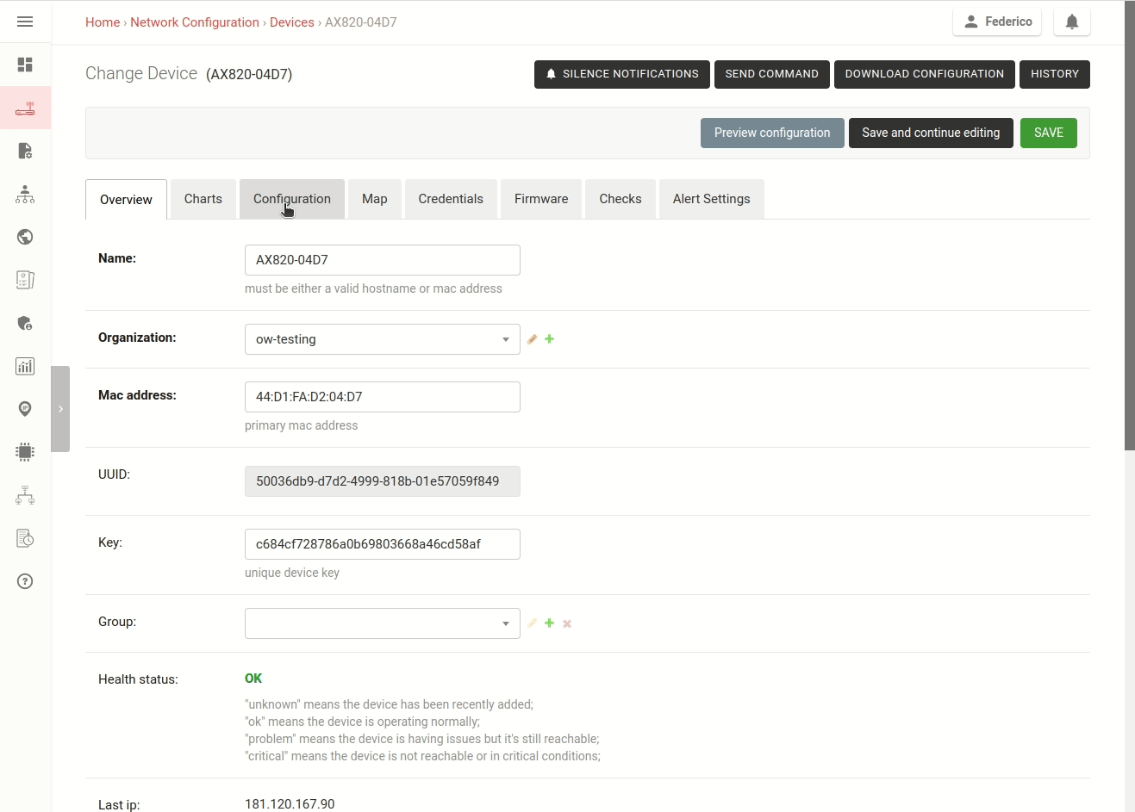
Task: Open the notifications bell at the top right
Action: pyautogui.click(x=1071, y=22)
